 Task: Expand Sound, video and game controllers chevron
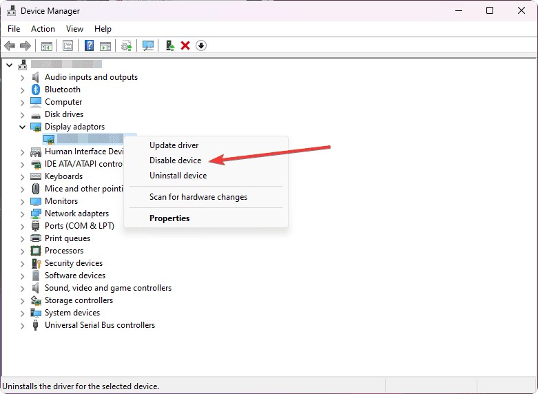tap(22, 289)
